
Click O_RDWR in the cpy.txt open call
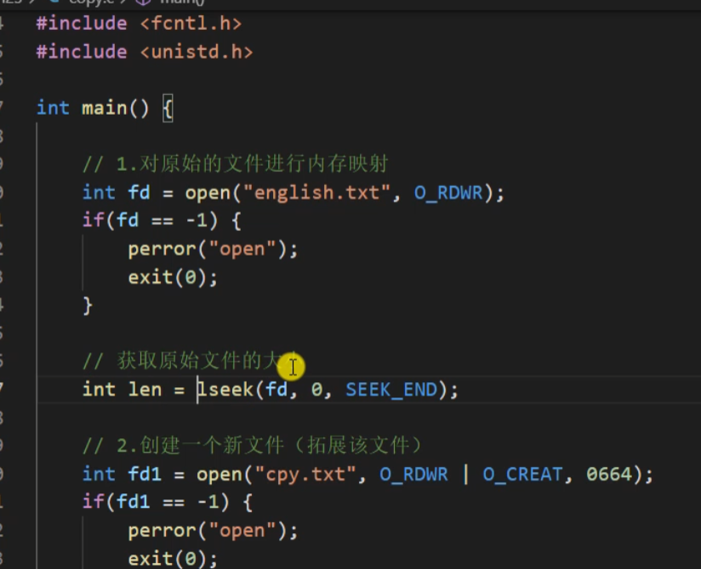(x=414, y=474)
